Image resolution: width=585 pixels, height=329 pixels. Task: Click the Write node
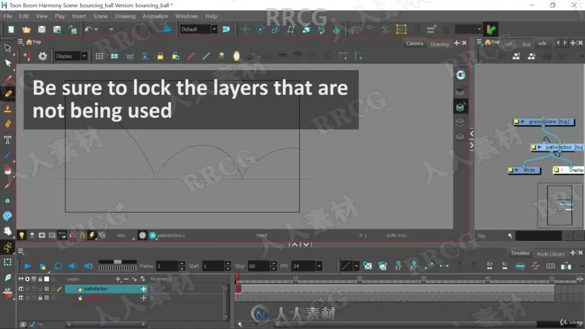[524, 170]
